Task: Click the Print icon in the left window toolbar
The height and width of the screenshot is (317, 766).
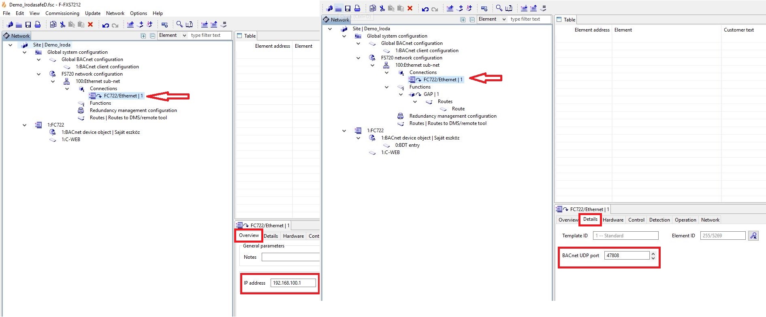Action: pos(38,25)
